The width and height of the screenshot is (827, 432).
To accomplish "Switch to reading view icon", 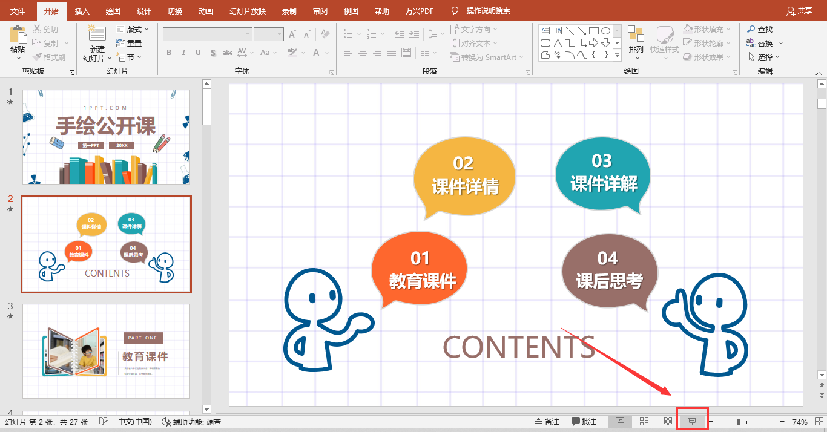I will tap(668, 421).
